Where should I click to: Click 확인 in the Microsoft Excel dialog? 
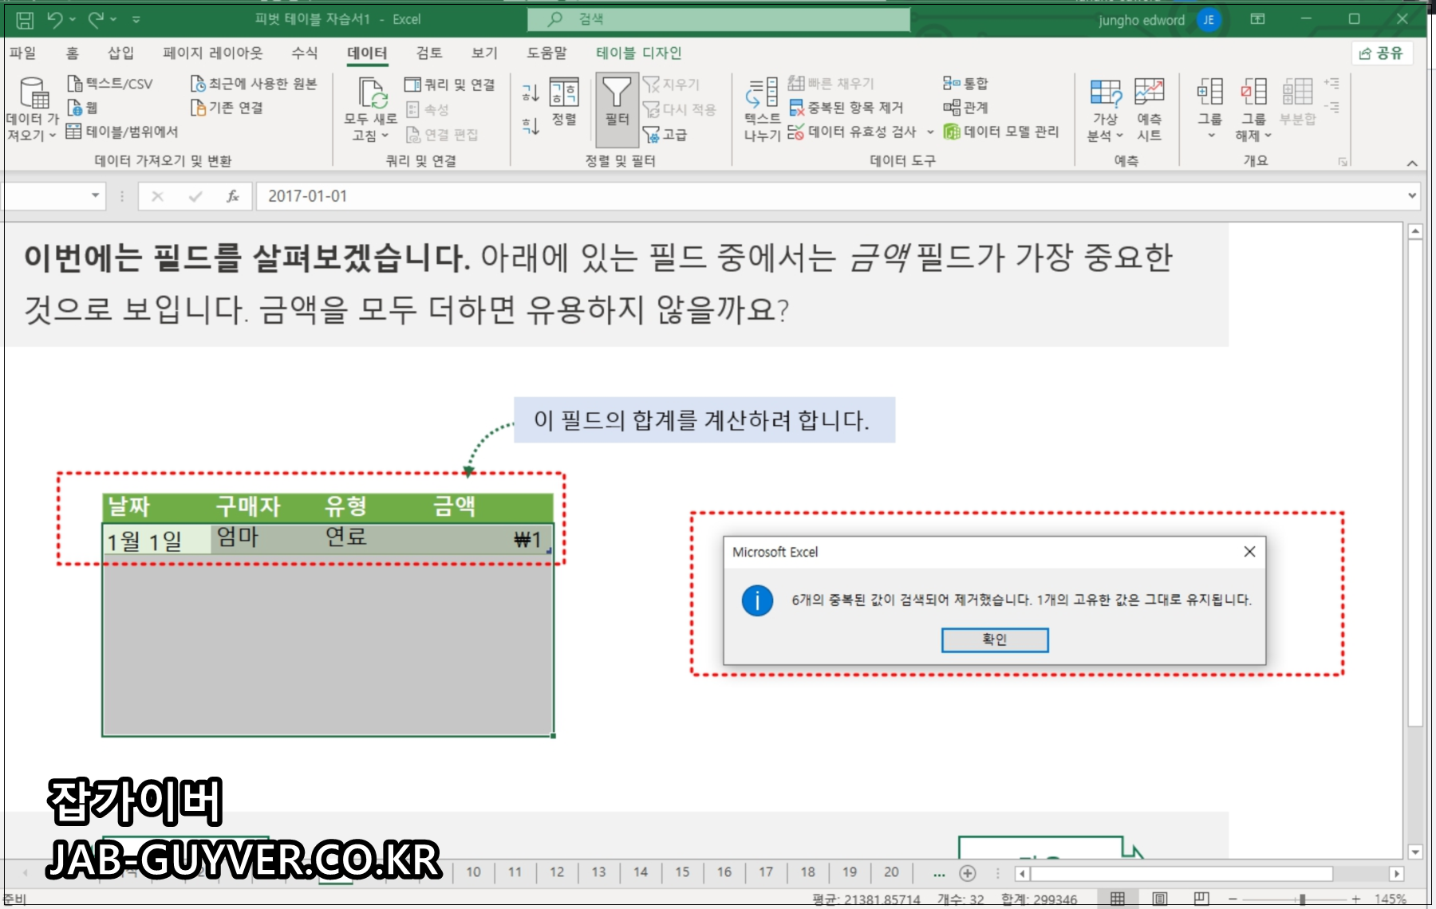coord(994,639)
